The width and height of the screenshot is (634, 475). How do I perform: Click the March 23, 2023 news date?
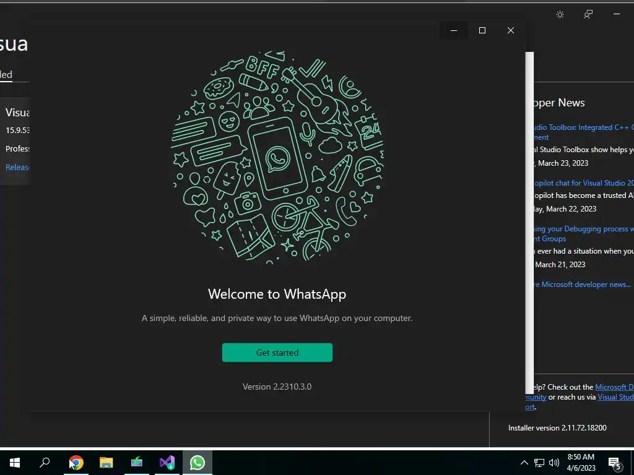pos(563,163)
